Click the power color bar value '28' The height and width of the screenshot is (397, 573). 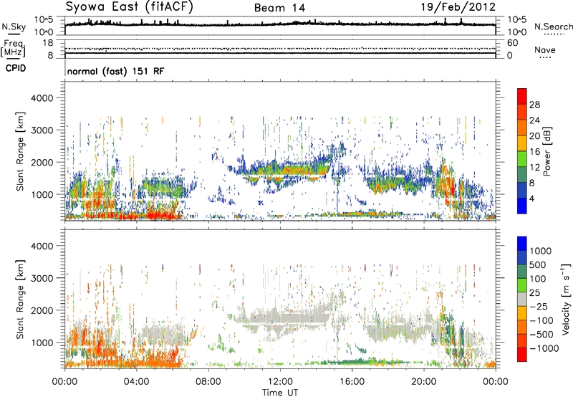534,105
